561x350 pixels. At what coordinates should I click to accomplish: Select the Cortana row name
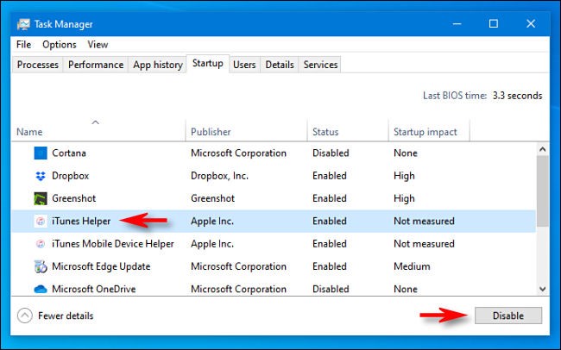pos(69,153)
